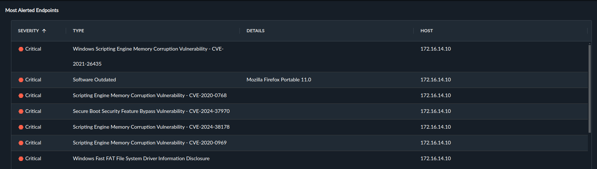Sort by the Type column header
Image resolution: width=597 pixels, height=169 pixels.
coord(78,31)
